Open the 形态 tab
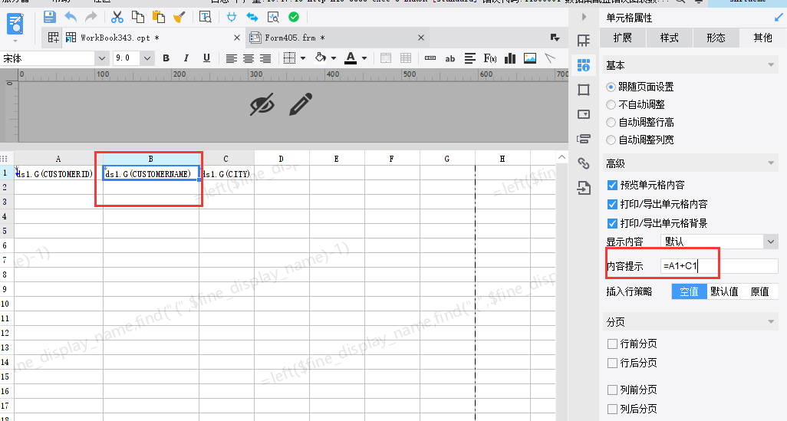 pyautogui.click(x=716, y=38)
